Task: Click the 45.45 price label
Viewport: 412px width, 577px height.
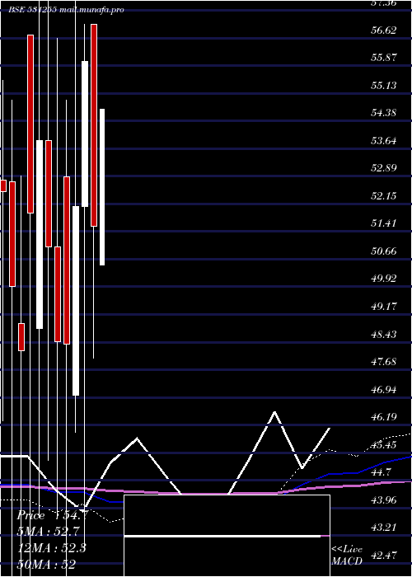Action: [383, 446]
